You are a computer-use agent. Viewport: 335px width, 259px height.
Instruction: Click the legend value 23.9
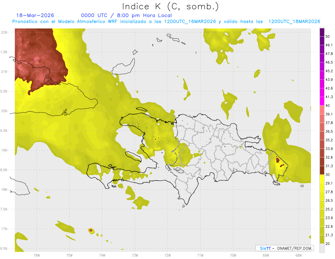(329, 218)
